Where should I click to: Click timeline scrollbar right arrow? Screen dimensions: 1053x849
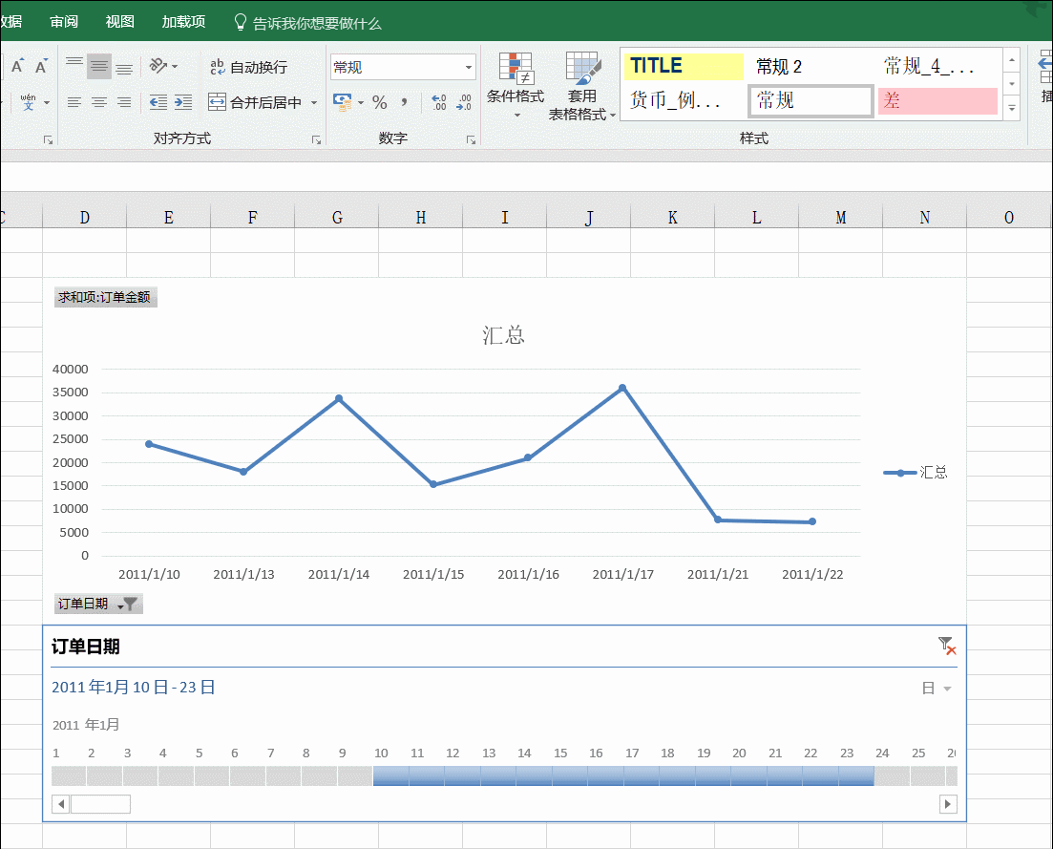948,804
